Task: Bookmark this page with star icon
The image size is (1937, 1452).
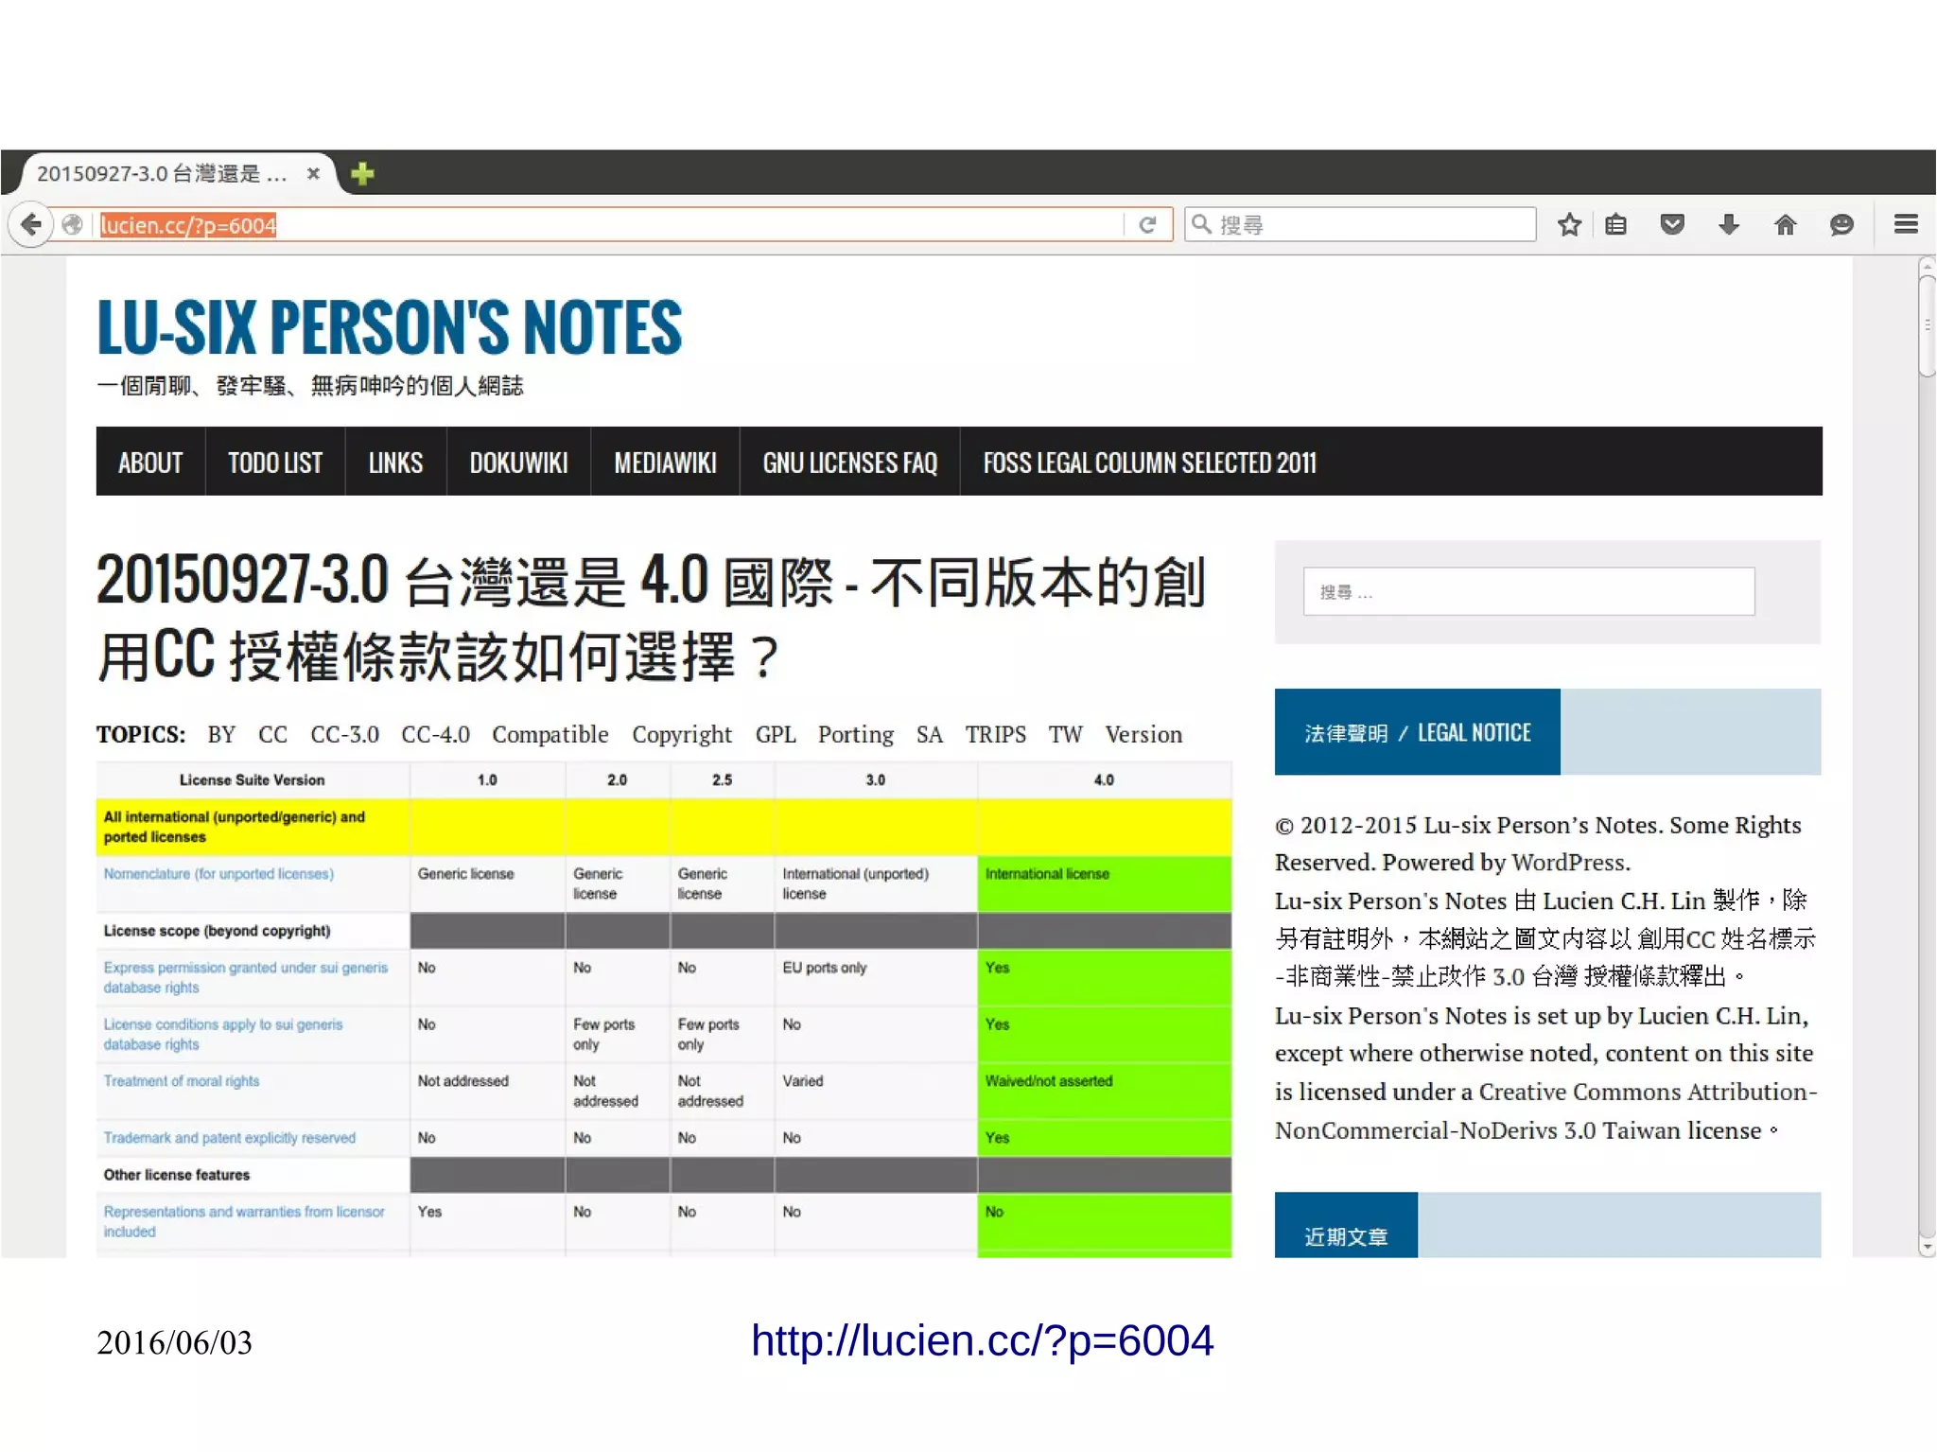Action: point(1569,224)
